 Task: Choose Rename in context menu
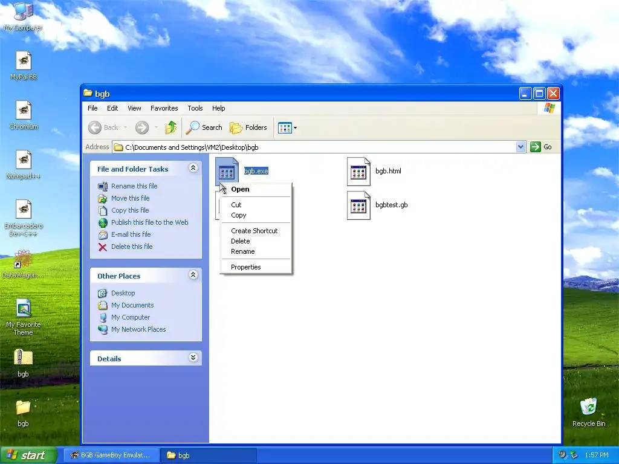pyautogui.click(x=256, y=251)
